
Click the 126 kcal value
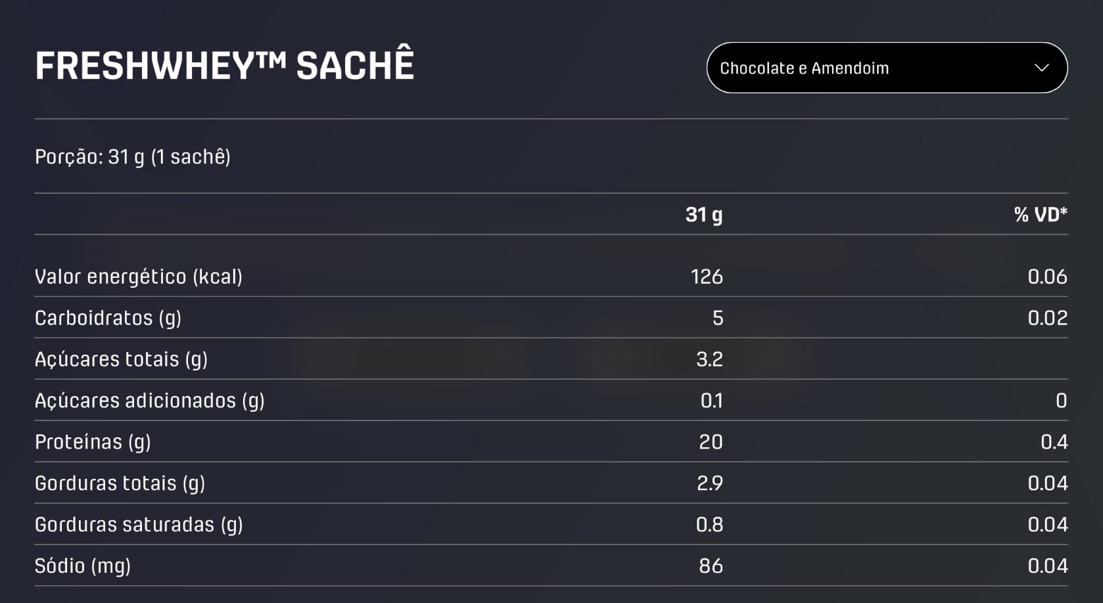(707, 277)
